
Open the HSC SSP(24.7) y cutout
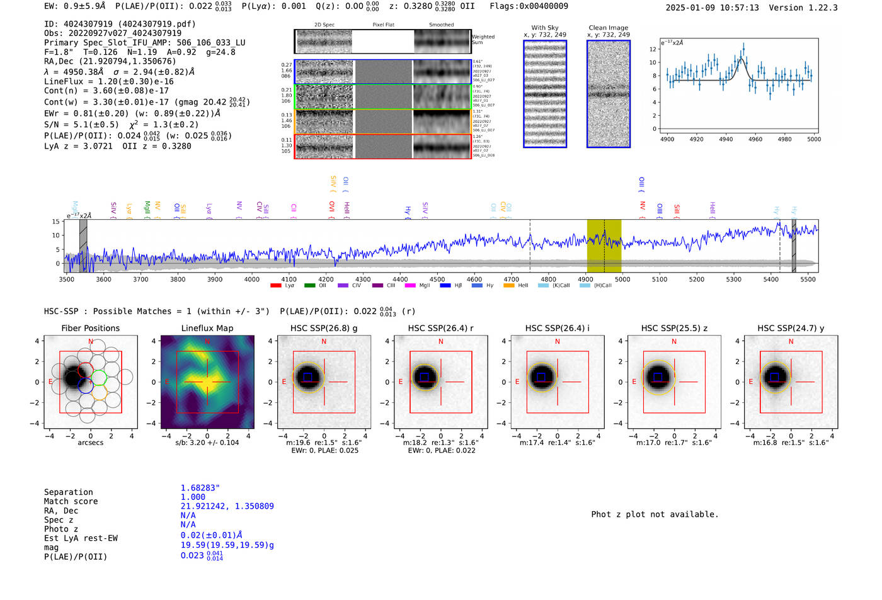click(x=791, y=382)
